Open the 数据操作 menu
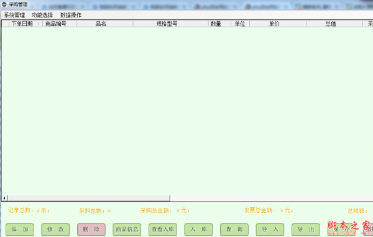Screen dimensions: 373x237 pyautogui.click(x=71, y=15)
